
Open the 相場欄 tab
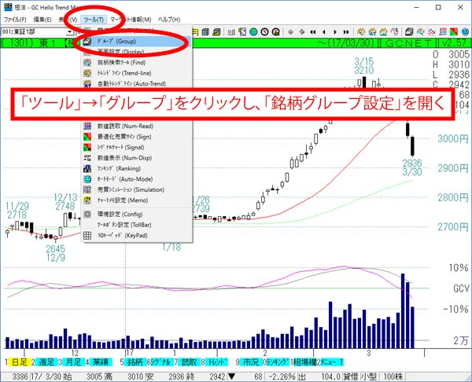(304, 362)
